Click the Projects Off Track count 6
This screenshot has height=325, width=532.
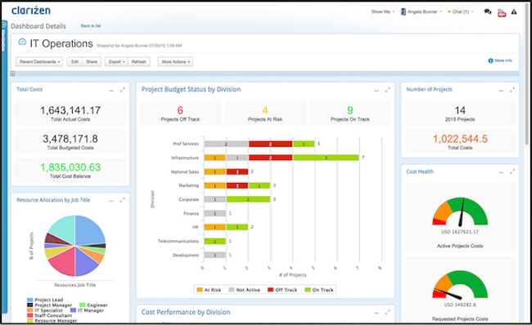180,110
